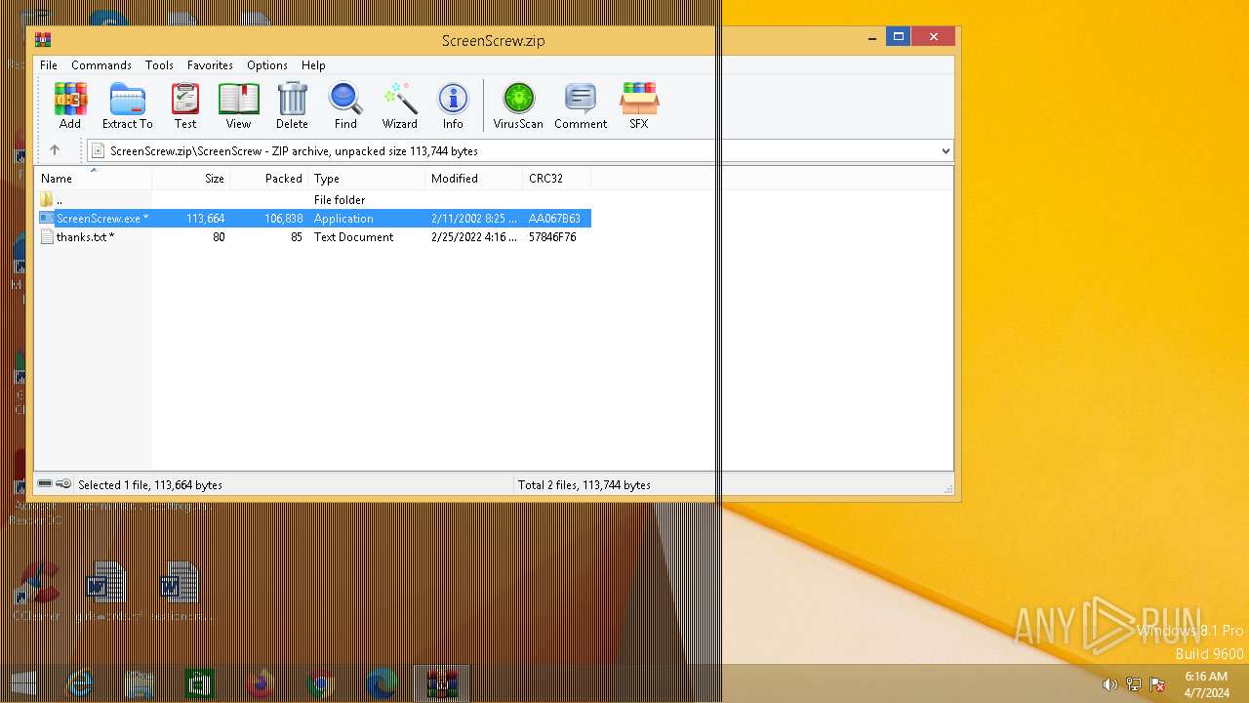The width and height of the screenshot is (1249, 703).
Task: Select the ScreenScrew.exe file row
Action: 313,219
